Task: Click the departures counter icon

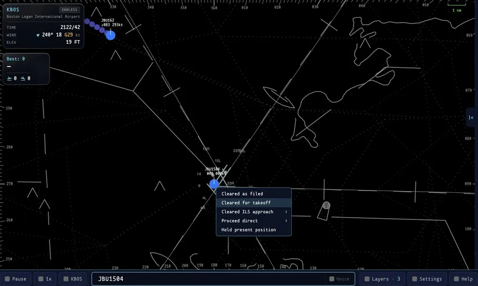Action: click(x=9, y=78)
